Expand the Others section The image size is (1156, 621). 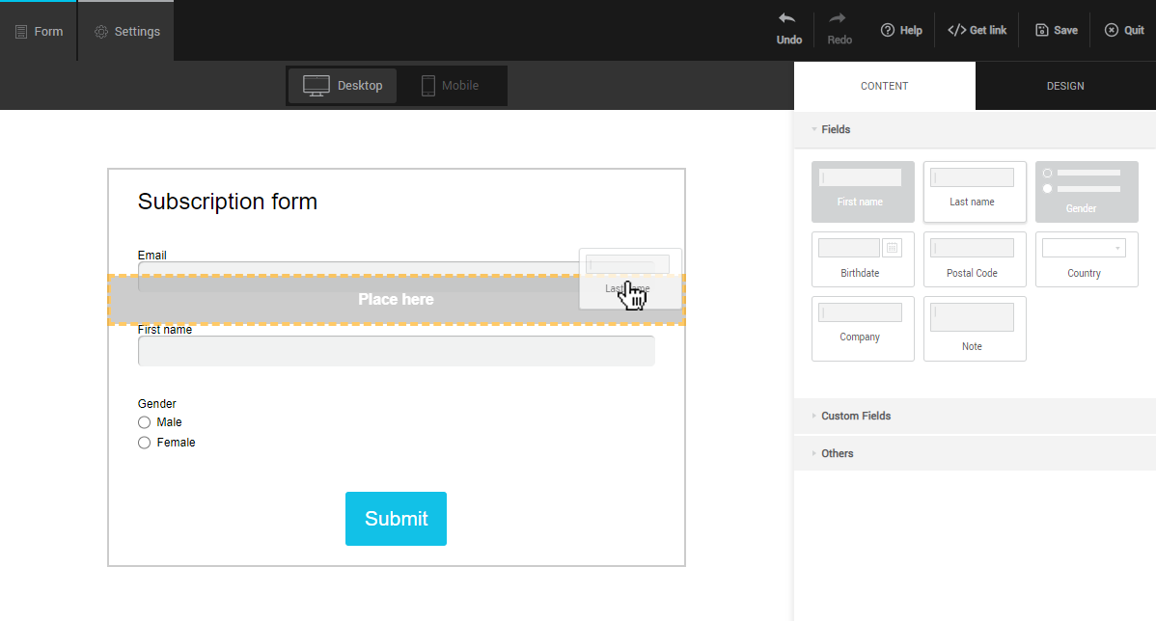(837, 453)
